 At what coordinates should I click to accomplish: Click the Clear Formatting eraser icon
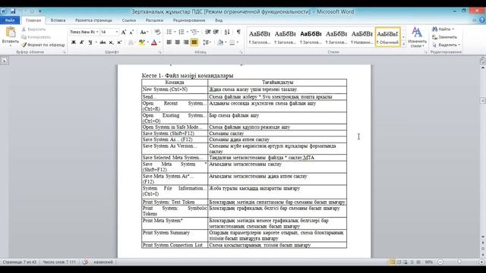click(x=157, y=32)
